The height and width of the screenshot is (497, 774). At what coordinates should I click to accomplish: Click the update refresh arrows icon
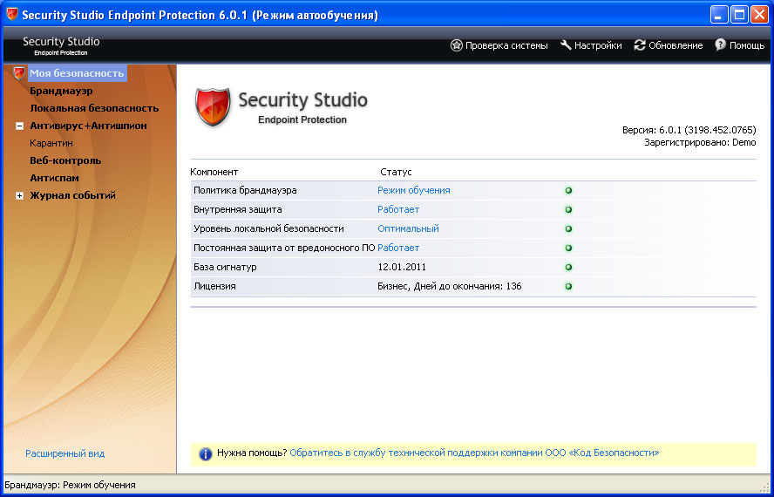(640, 45)
